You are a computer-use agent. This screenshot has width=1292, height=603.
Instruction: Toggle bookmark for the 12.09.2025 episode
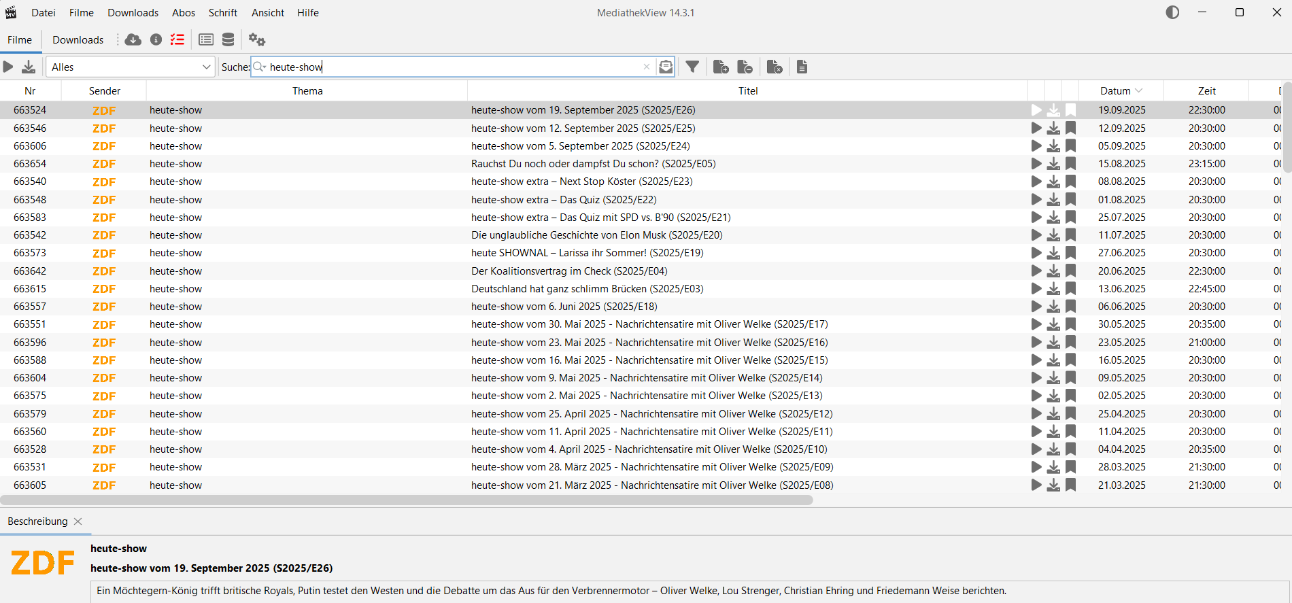click(1070, 128)
